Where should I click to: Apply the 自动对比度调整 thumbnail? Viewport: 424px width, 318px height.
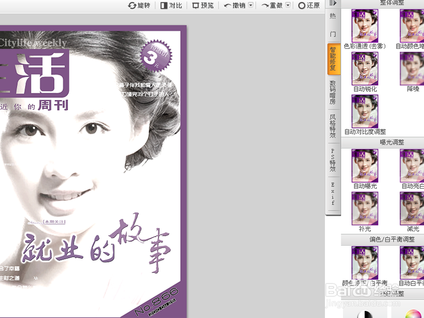point(365,111)
